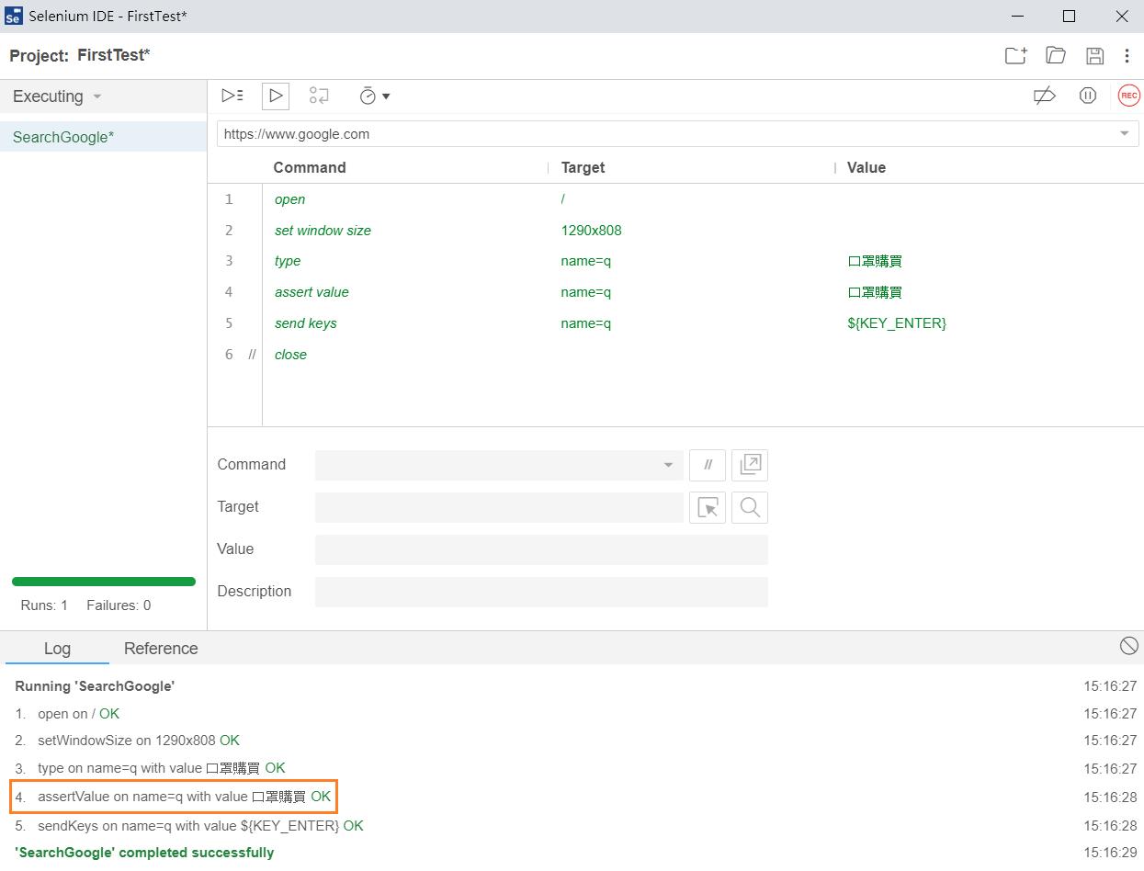Viewport: 1144px width, 871px height.
Task: Click the Value column header
Action: point(866,167)
